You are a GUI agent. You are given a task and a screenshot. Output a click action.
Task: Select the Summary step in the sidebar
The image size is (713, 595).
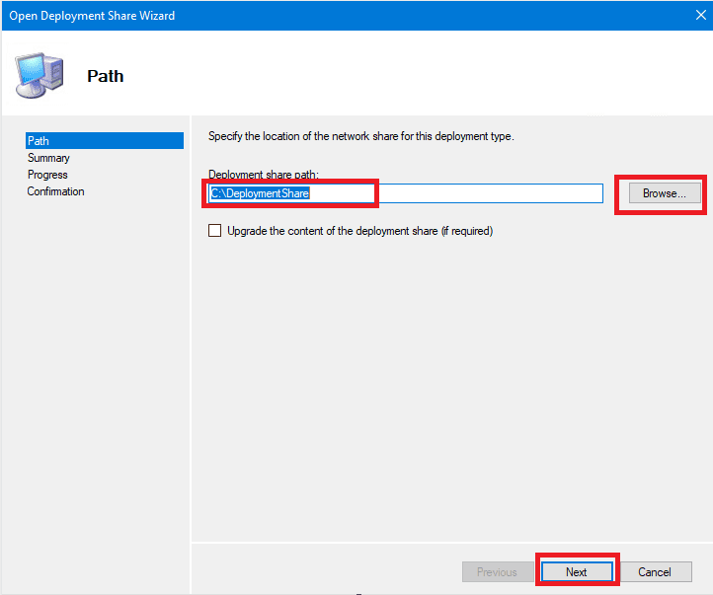[x=48, y=158]
